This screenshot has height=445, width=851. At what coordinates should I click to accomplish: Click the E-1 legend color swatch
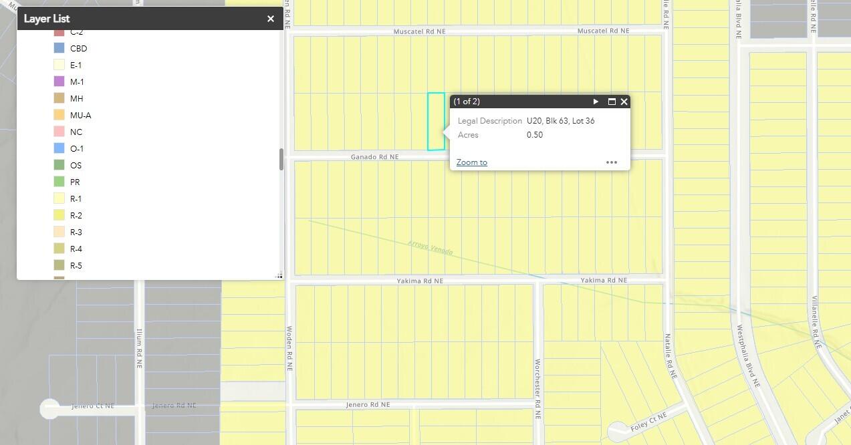59,65
